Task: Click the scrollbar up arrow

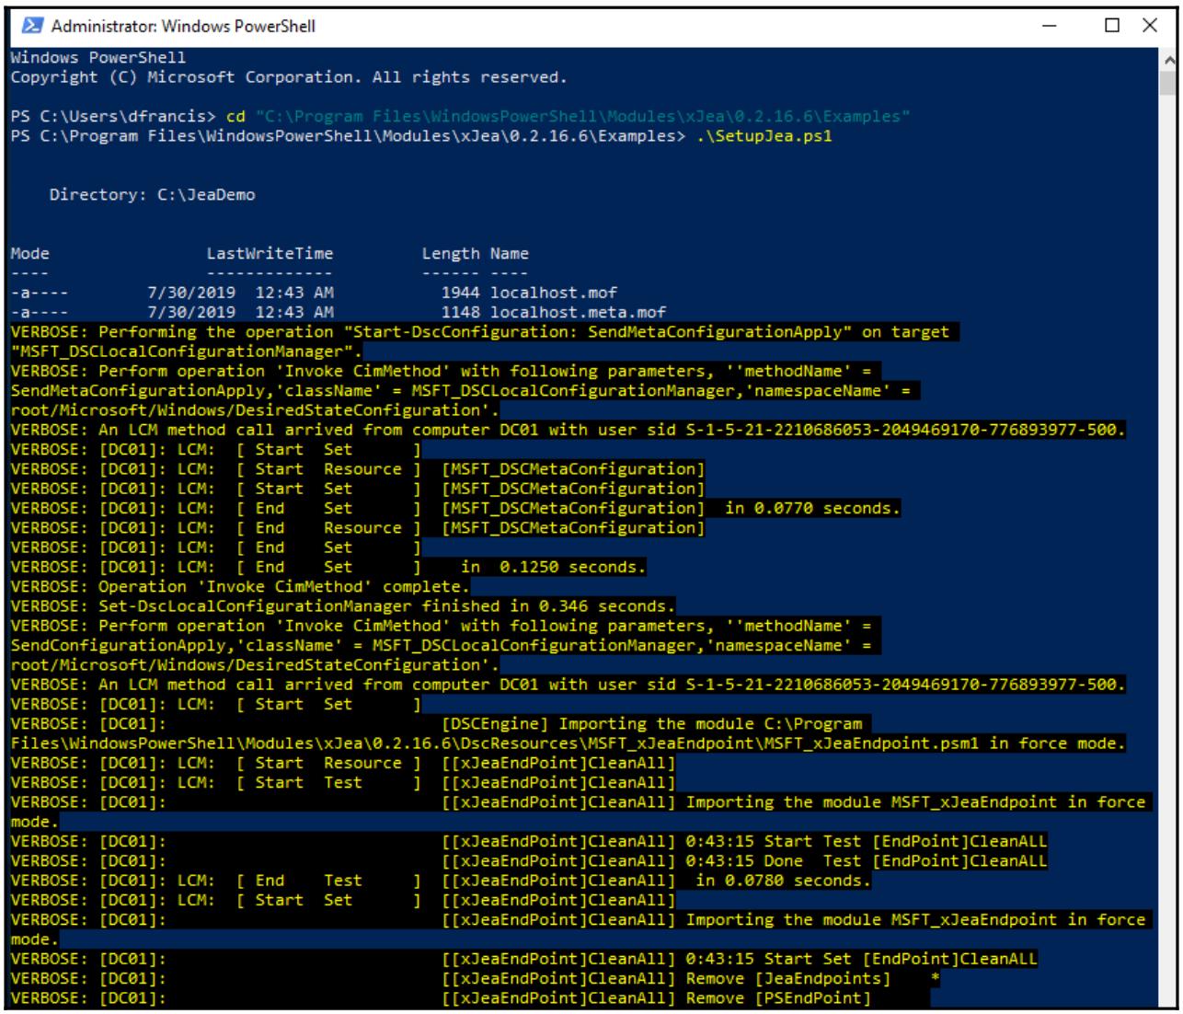Action: [x=1168, y=56]
